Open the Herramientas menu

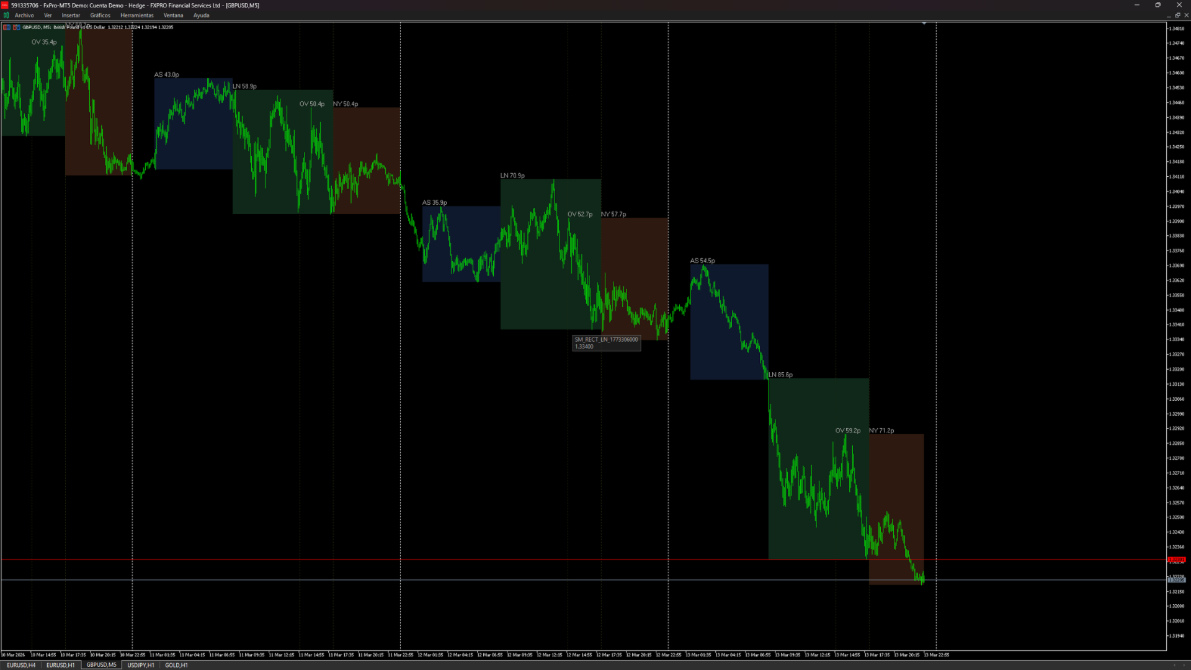click(x=136, y=16)
